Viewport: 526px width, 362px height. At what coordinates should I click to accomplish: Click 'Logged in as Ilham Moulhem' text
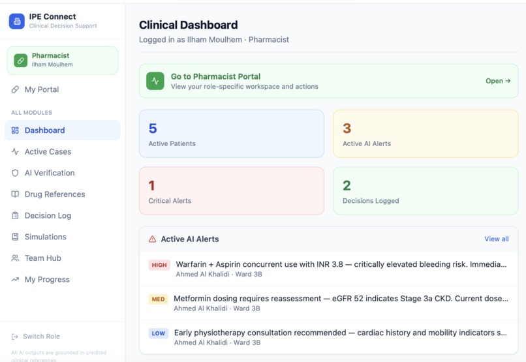[191, 40]
